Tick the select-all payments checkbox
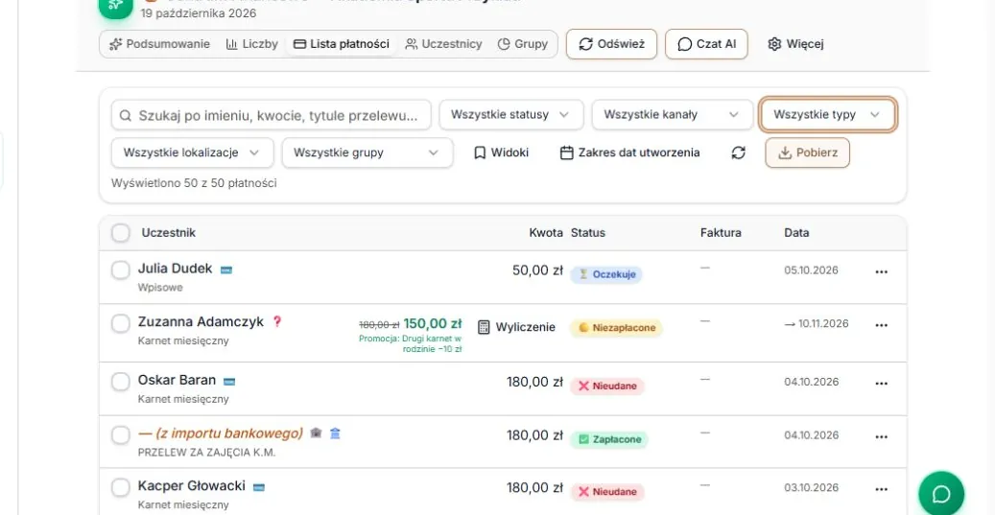Screen dimensions: 995x515 pyautogui.click(x=121, y=233)
